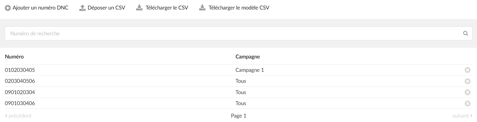The height and width of the screenshot is (122, 477).
Task: Click the Numéro column header
Action: click(14, 57)
